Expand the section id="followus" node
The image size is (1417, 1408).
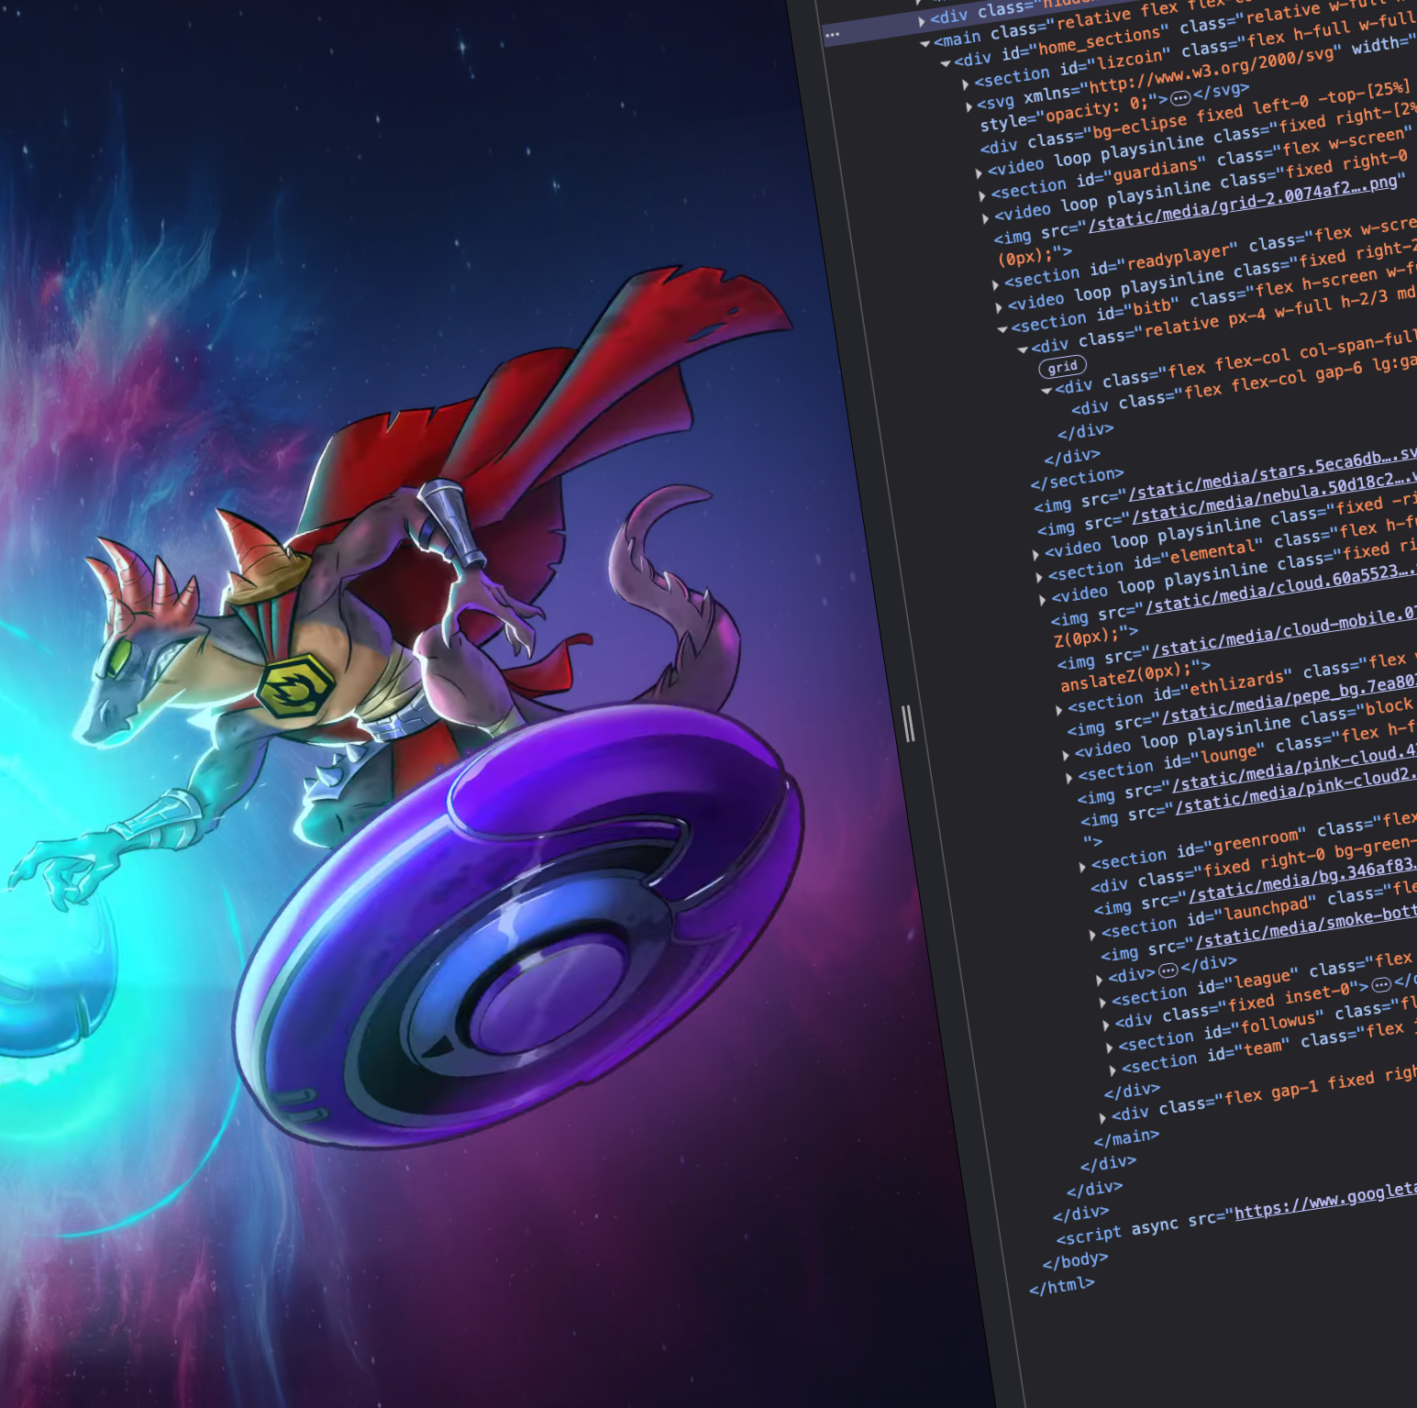1110,1047
